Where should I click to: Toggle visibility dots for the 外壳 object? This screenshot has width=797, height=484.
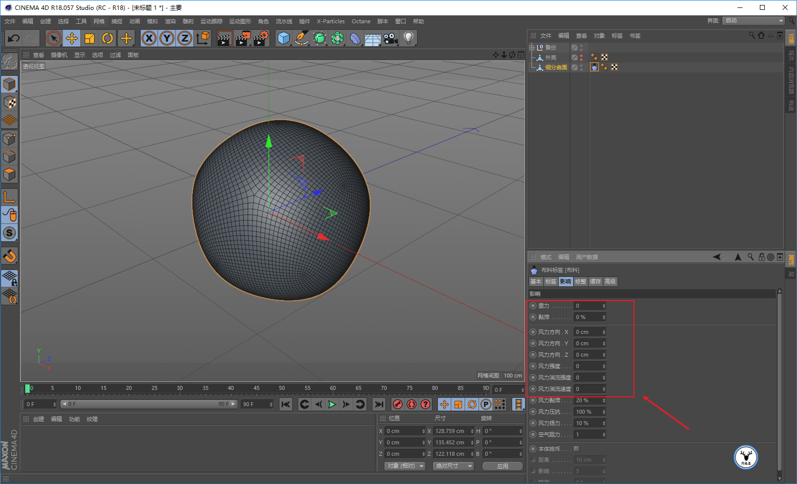click(582, 57)
